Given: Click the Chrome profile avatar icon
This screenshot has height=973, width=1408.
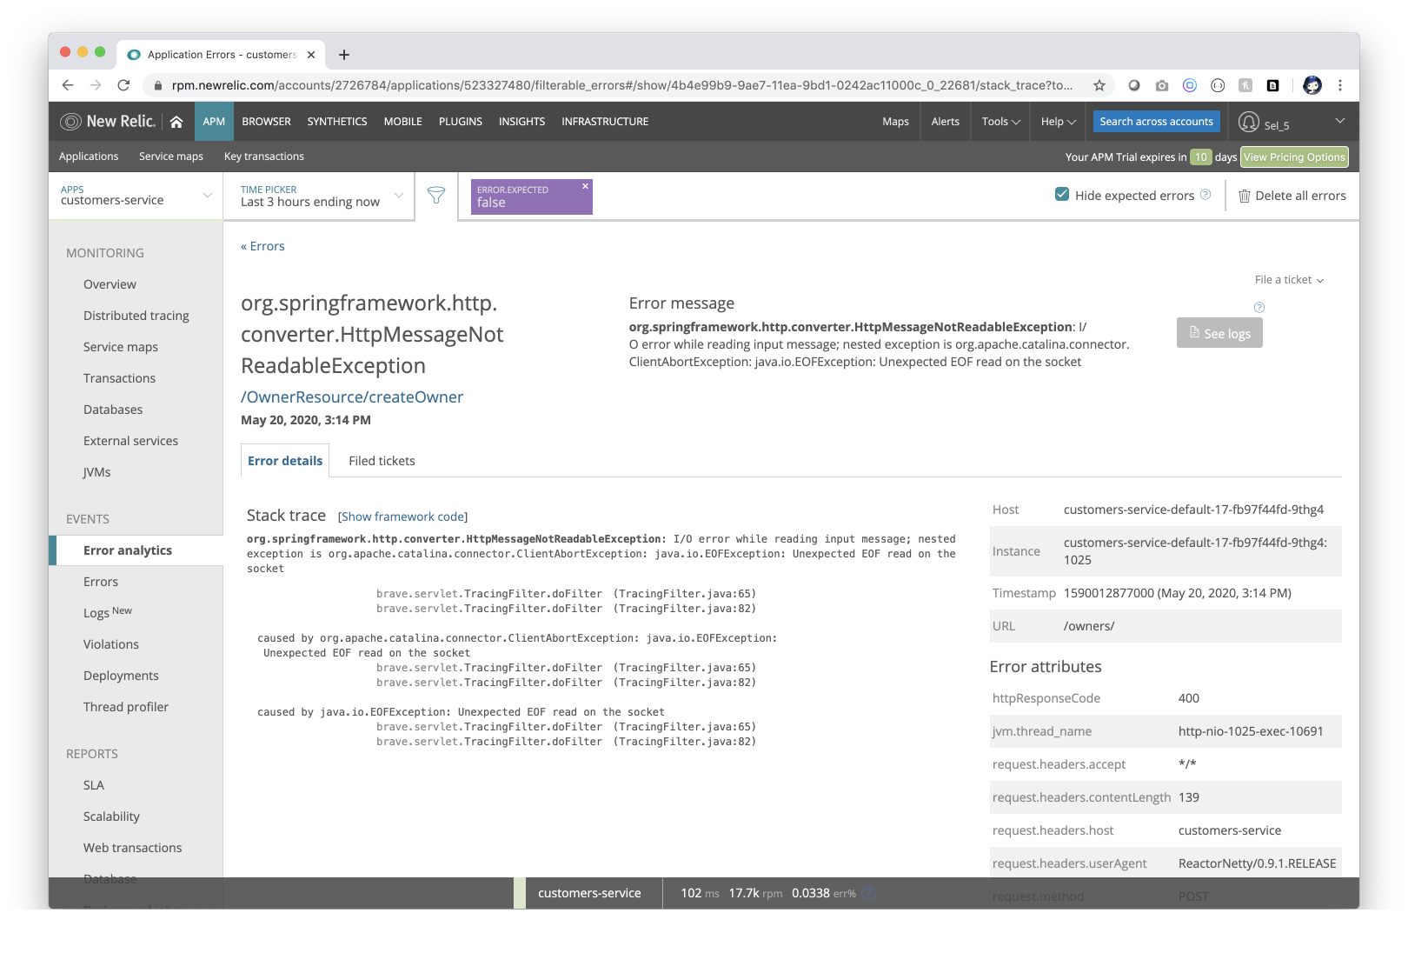Looking at the screenshot, I should pyautogui.click(x=1312, y=85).
